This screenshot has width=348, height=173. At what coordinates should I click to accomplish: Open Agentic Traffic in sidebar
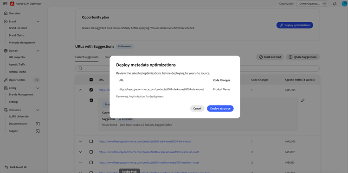(17, 65)
